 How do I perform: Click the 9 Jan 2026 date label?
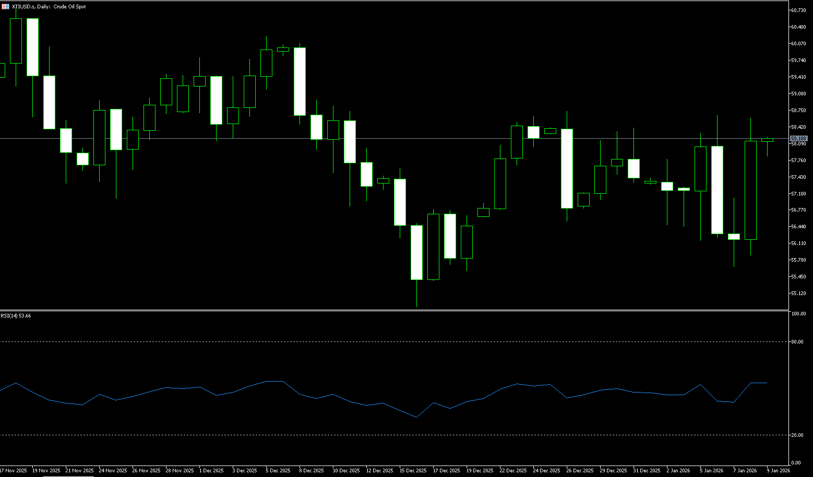[x=778, y=471]
